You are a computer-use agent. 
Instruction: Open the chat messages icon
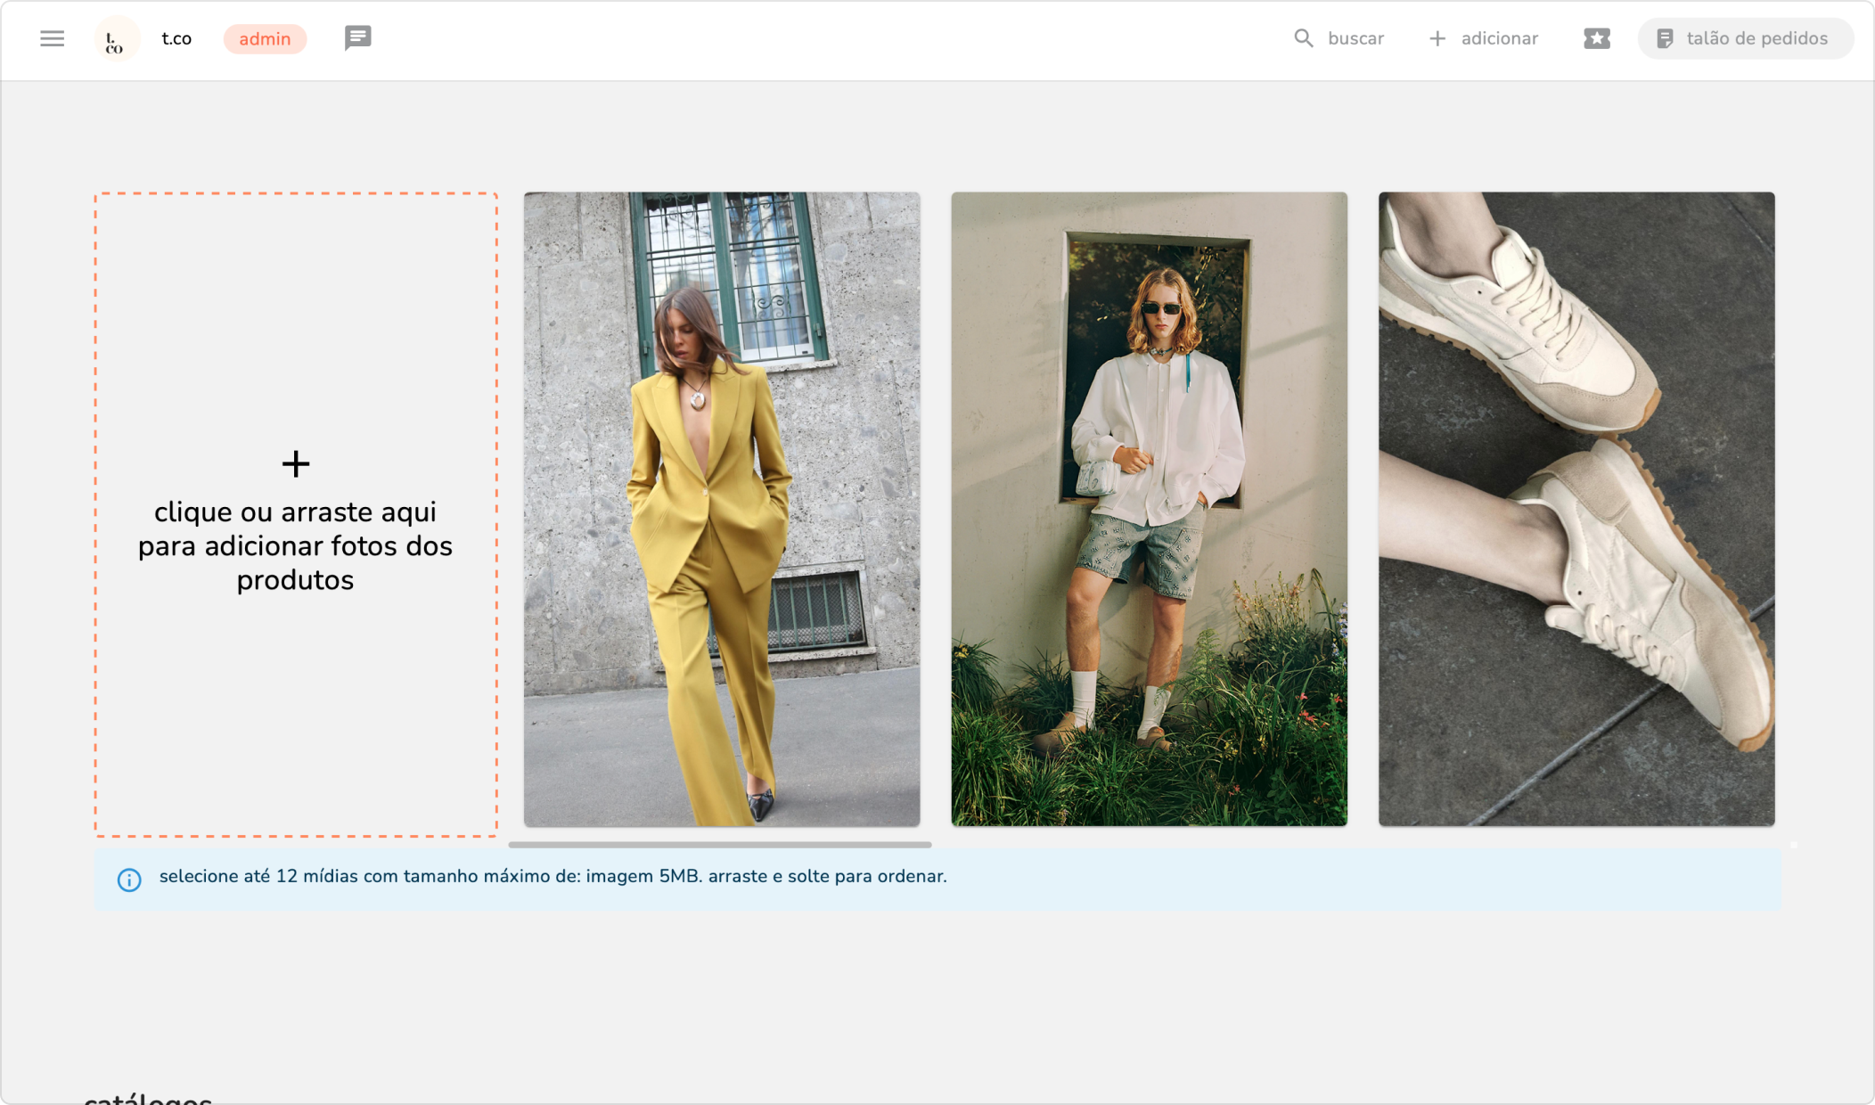357,37
